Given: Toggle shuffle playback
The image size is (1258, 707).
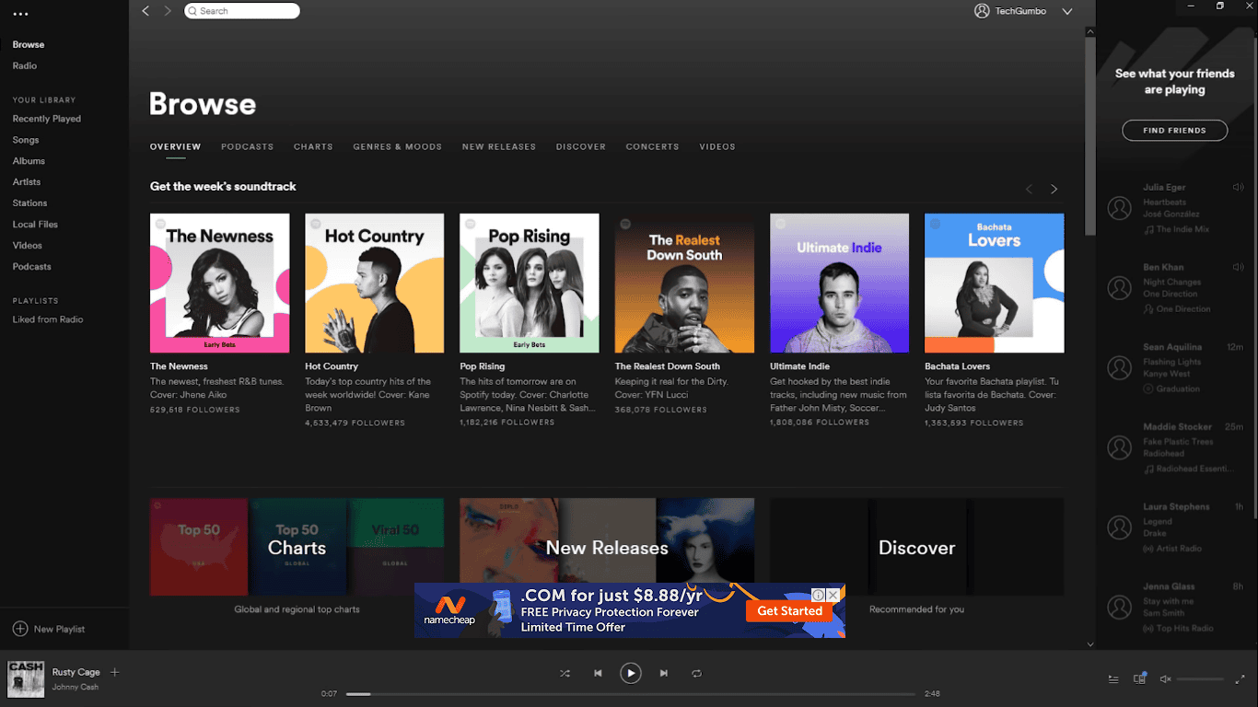Looking at the screenshot, I should (565, 674).
